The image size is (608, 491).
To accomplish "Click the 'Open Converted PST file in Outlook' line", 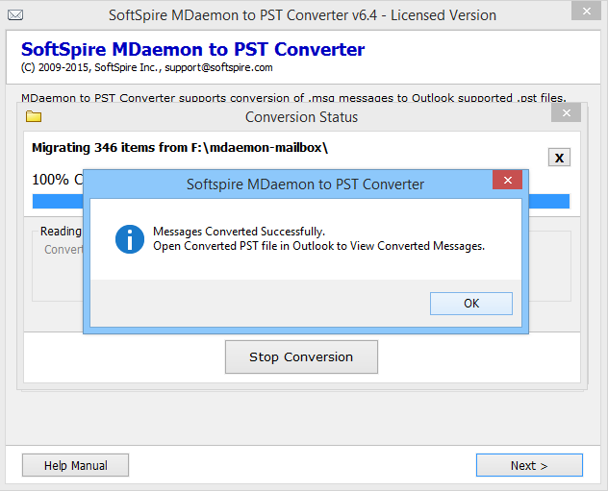I will pos(318,246).
